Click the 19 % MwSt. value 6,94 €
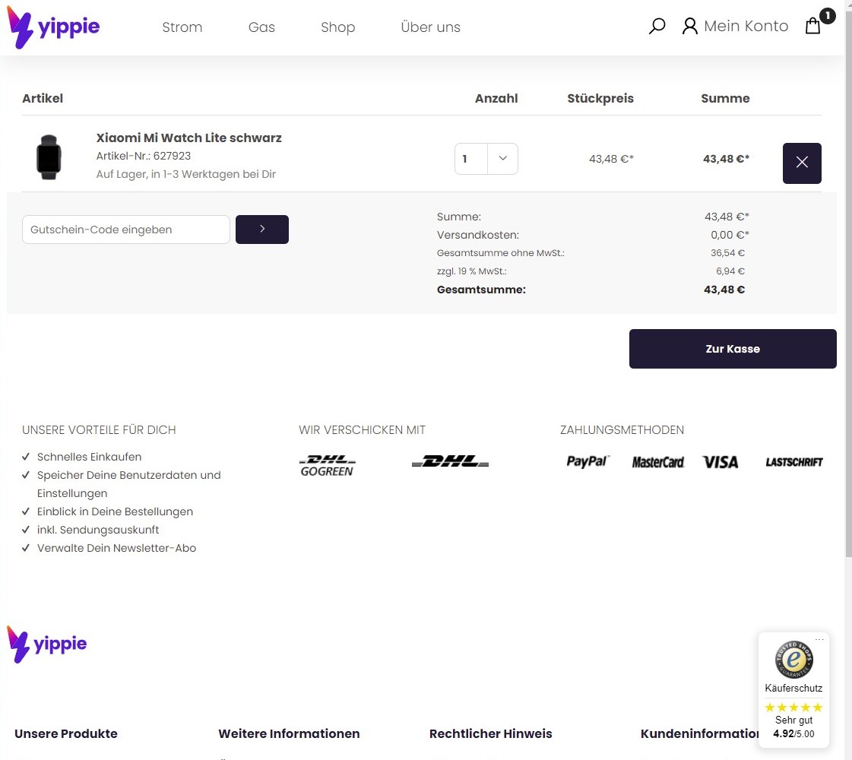The width and height of the screenshot is (852, 760). tap(730, 271)
